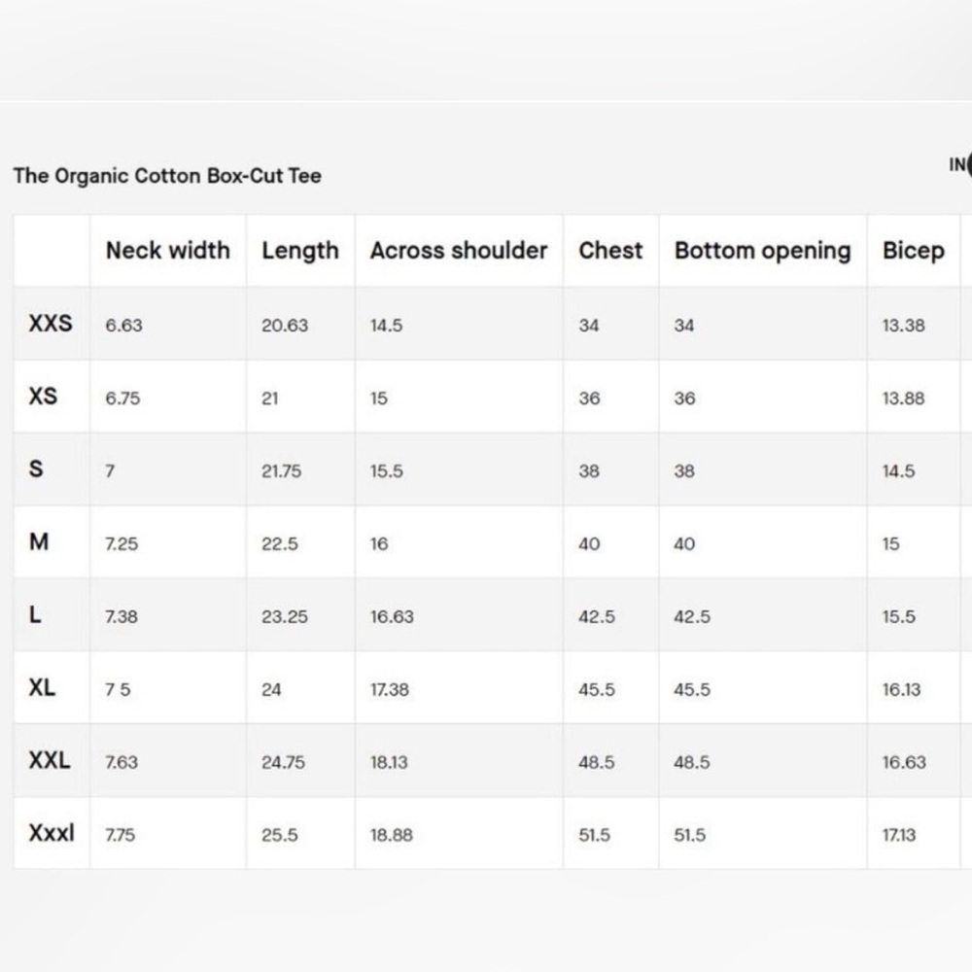The width and height of the screenshot is (972, 972).
Task: Click The Organic Cotton Box-Cut Tee title
Action: pos(167,176)
